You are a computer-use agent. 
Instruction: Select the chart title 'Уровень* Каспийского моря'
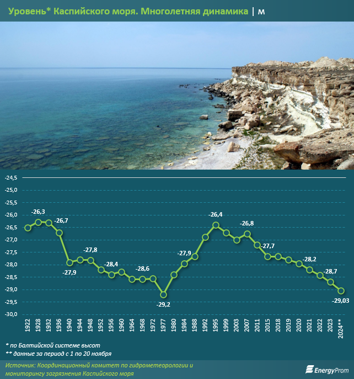coord(73,11)
